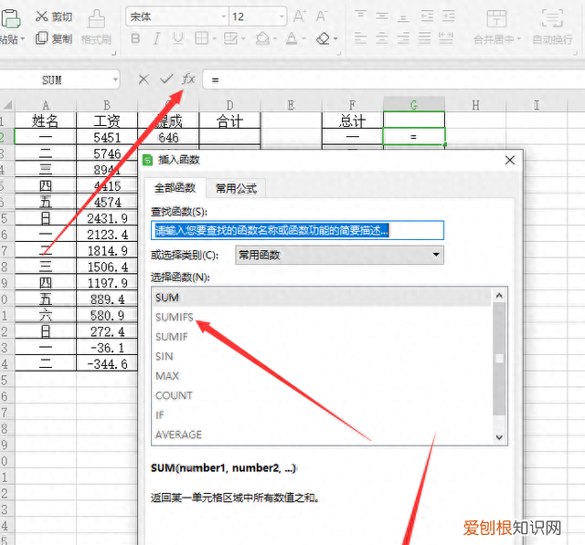The height and width of the screenshot is (545, 585).
Task: Toggle Bold formatting
Action: pos(135,38)
